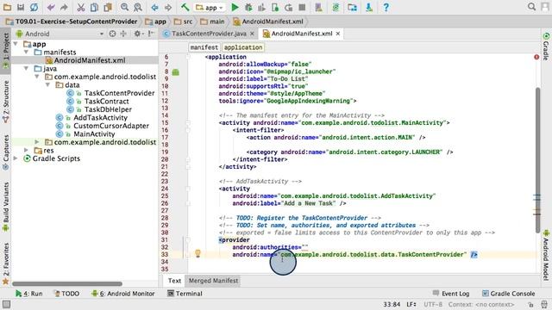Navigate Back with the left arrow icon
This screenshot has width=552, height=310.
154,7
